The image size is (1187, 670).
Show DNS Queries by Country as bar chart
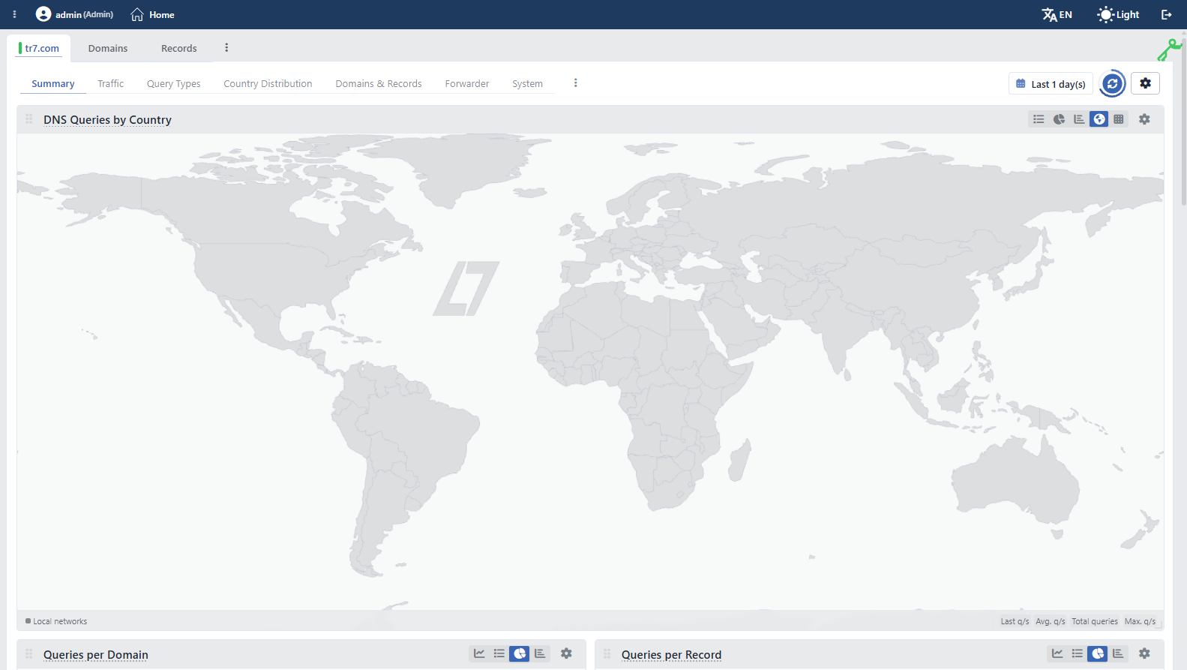[1079, 119]
